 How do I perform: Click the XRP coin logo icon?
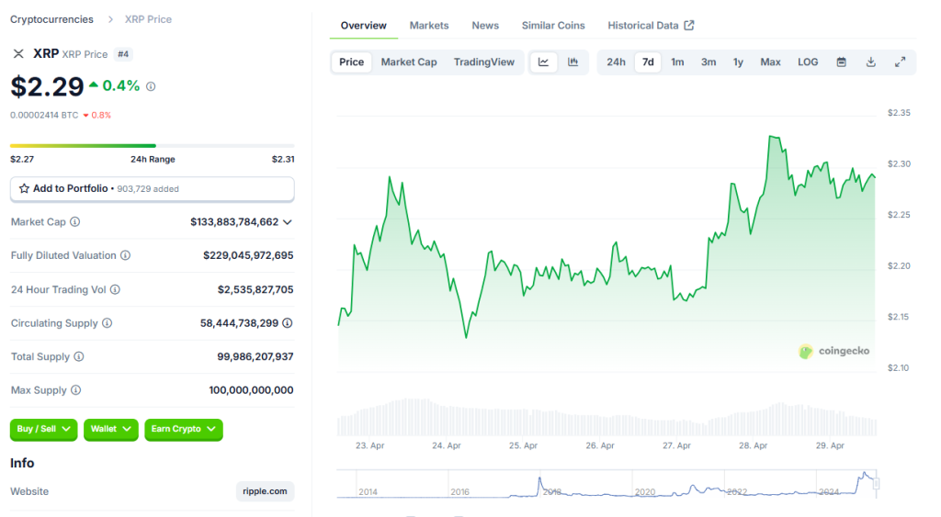(18, 54)
